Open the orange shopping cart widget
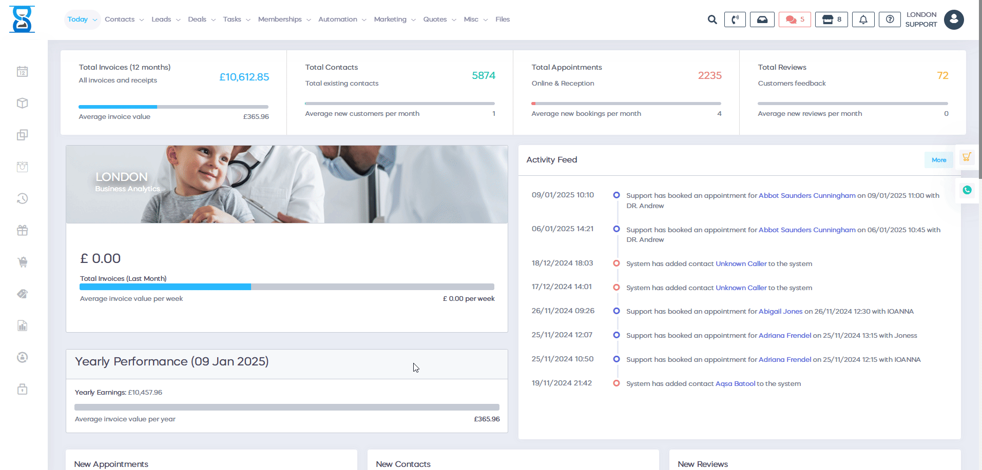Screen dimensions: 982x470 [967, 157]
